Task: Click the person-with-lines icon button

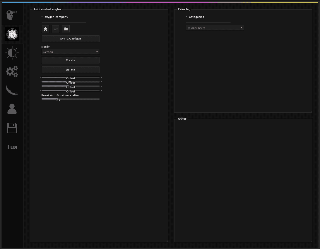Action: click(x=56, y=29)
